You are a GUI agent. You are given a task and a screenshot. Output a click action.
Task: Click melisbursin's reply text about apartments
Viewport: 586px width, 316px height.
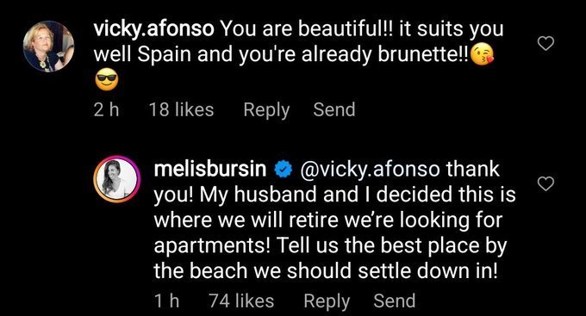(334, 220)
